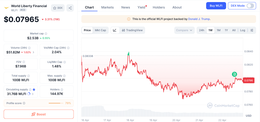Switch to the Markets tab
Image resolution: width=260 pixels, height=122 pixels.
(x=107, y=7)
